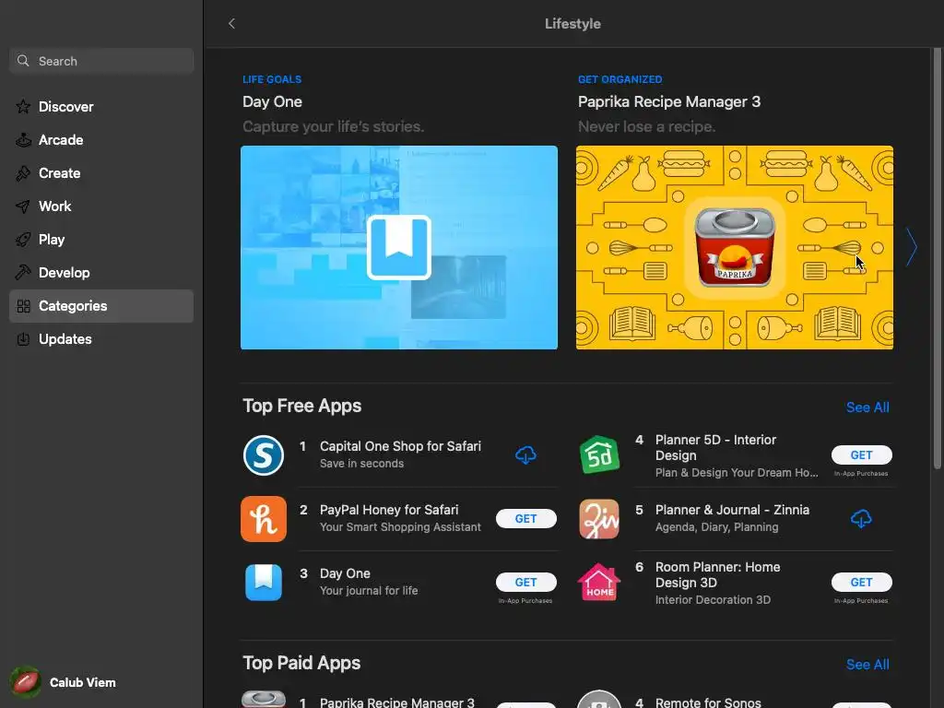Viewport: 944px width, 708px height.
Task: Click the Calub Viem account name
Action: (82, 683)
